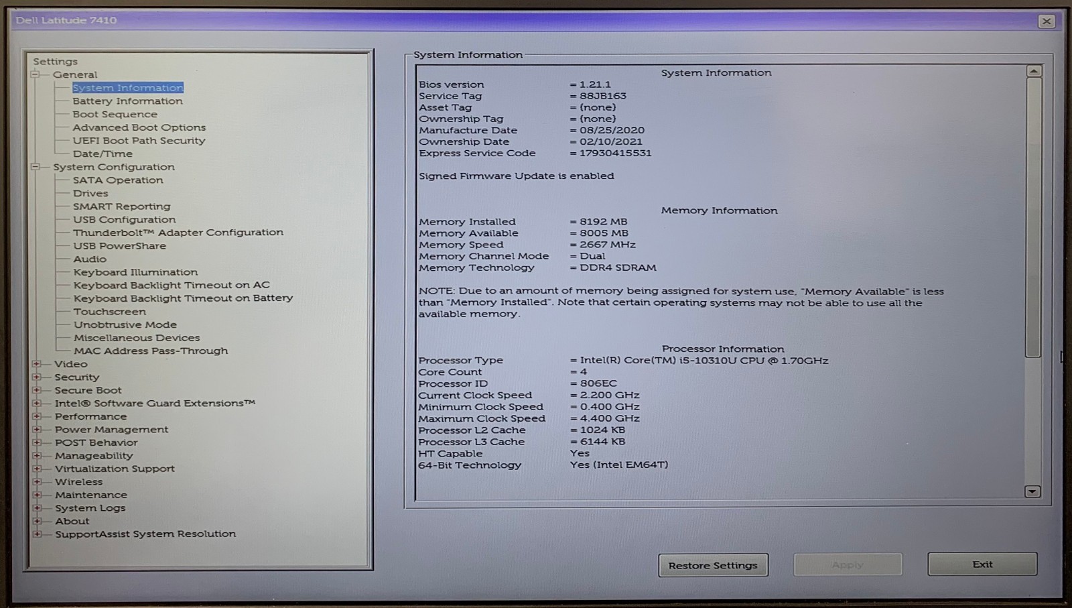Image resolution: width=1072 pixels, height=608 pixels.
Task: Open Battery Information settings
Action: [x=127, y=101]
